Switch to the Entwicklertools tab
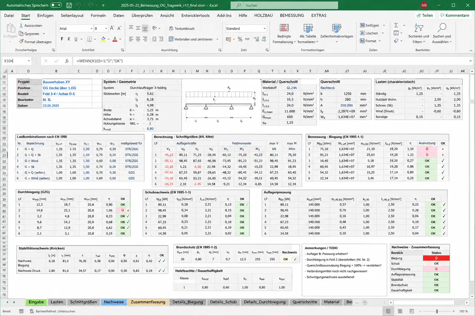 click(196, 16)
